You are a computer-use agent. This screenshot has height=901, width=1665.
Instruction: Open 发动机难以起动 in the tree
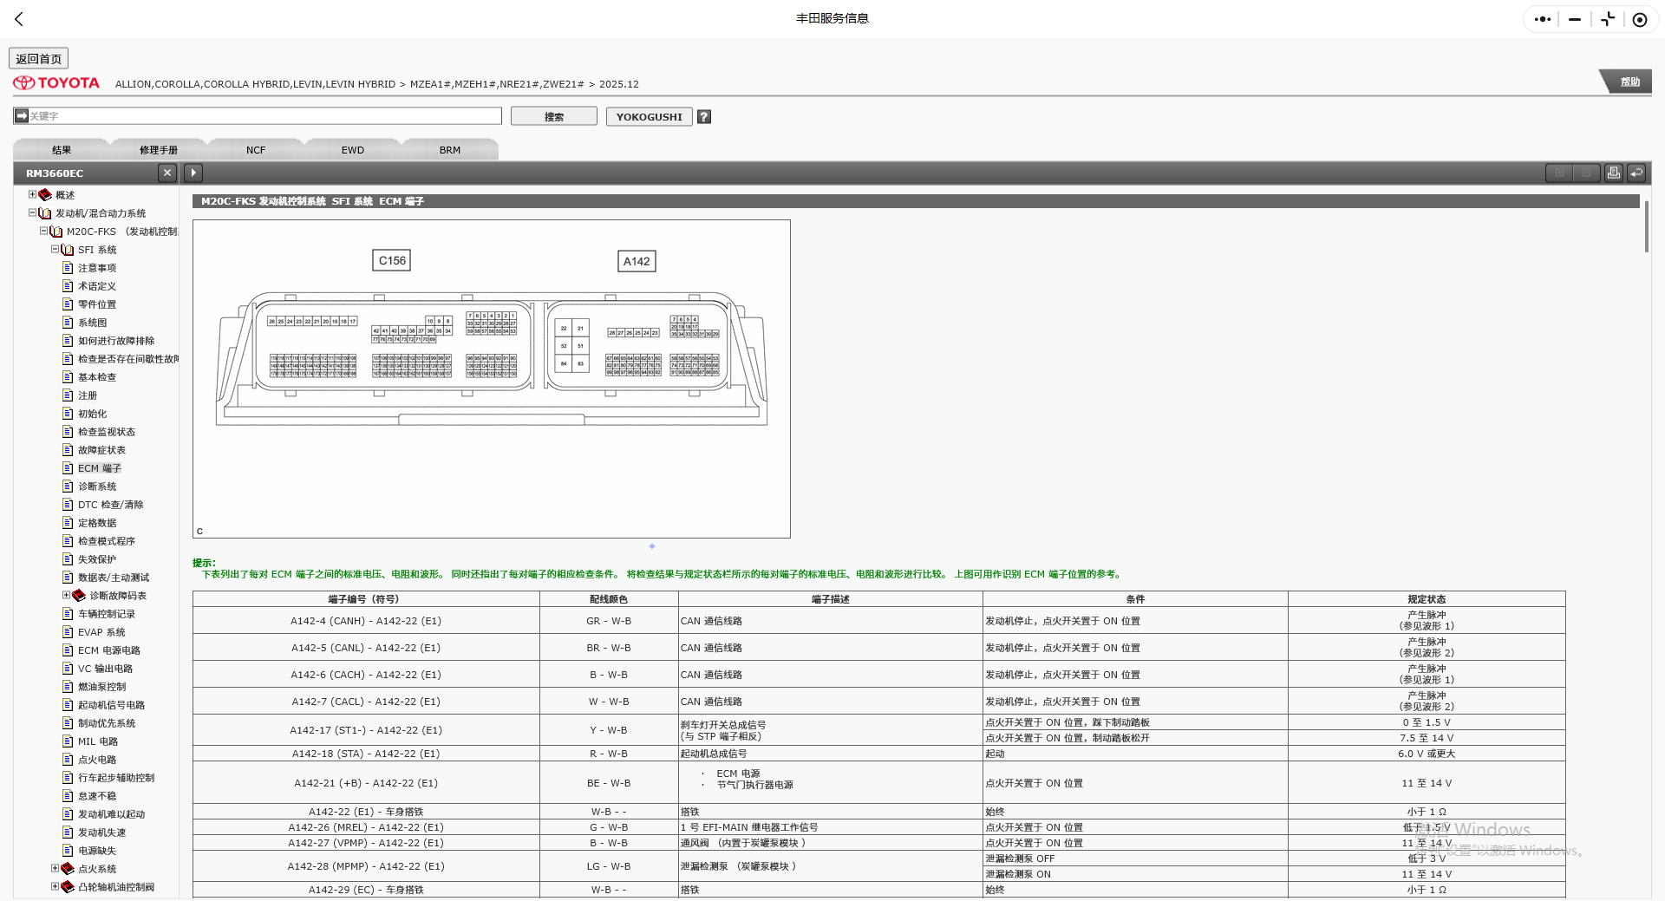click(111, 814)
